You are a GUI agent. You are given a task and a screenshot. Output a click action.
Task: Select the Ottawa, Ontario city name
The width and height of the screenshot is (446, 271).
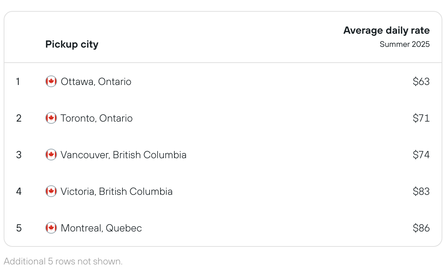point(96,82)
